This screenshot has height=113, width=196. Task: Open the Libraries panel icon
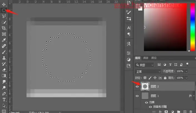coord(129,66)
